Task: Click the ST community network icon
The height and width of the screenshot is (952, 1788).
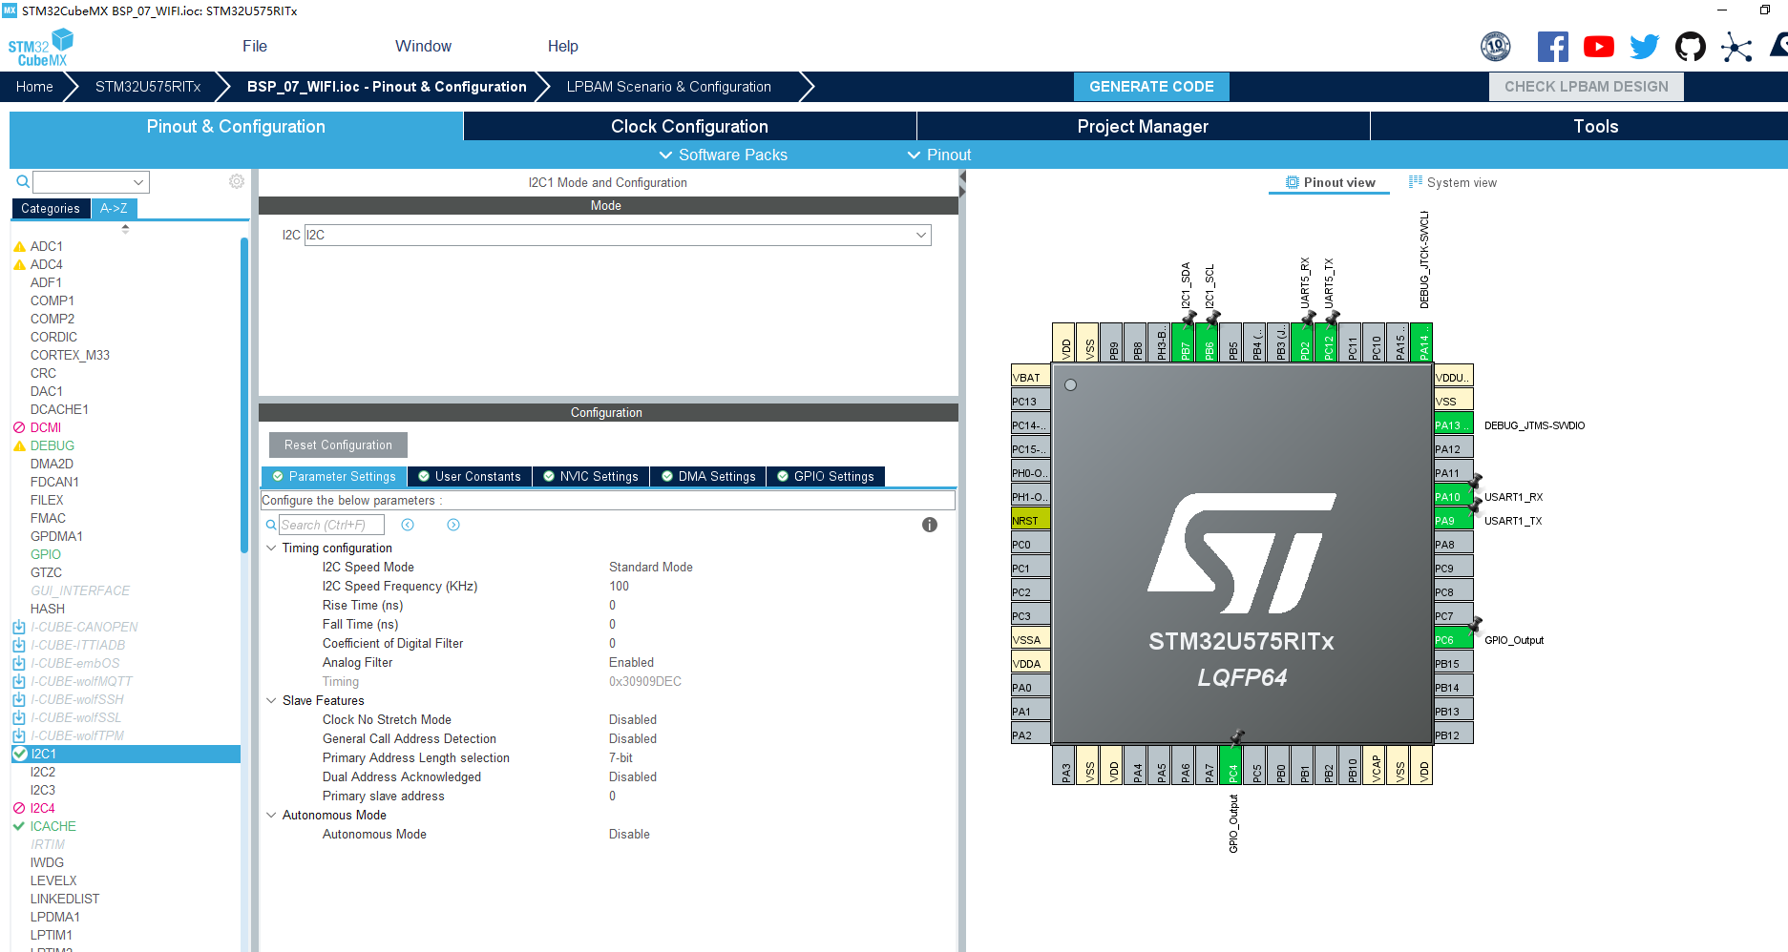Action: (1735, 47)
